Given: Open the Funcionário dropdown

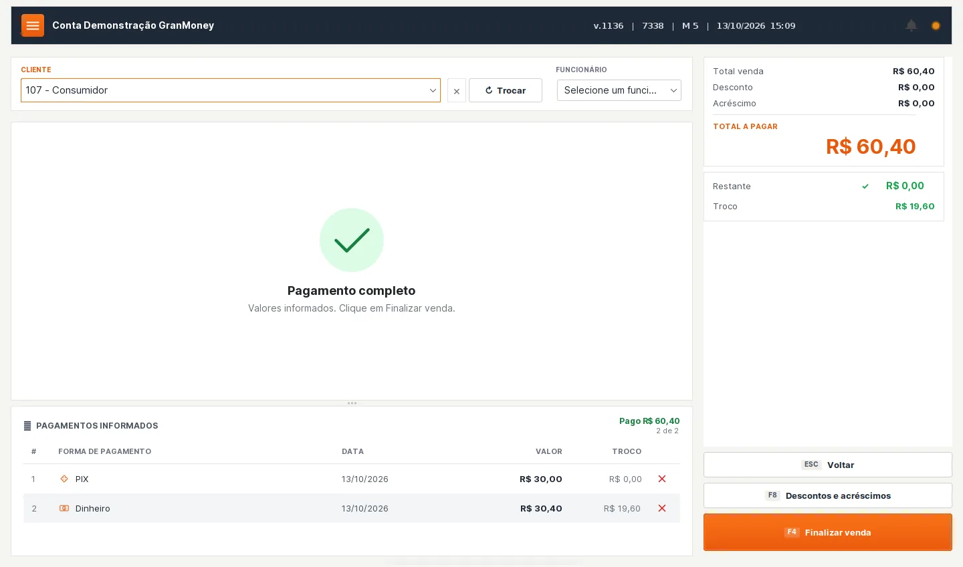Looking at the screenshot, I should [x=619, y=90].
